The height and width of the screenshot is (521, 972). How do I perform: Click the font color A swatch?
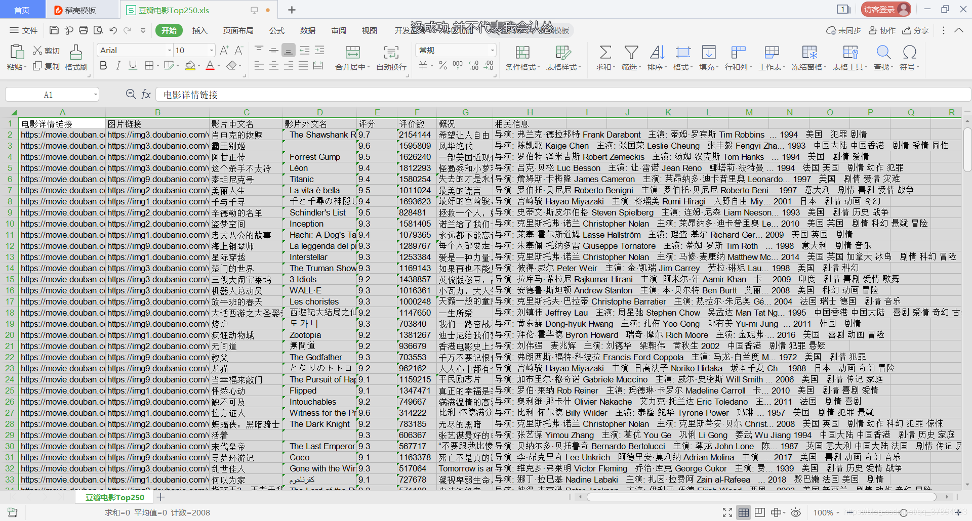pyautogui.click(x=210, y=66)
